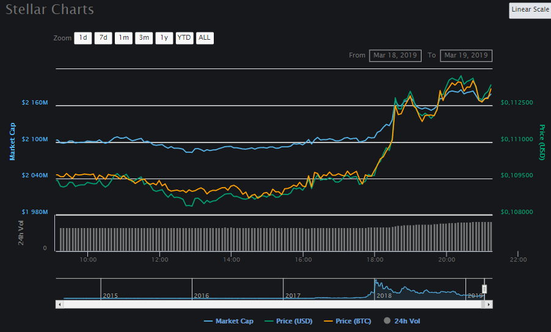Set zoom to 1d
This screenshot has height=332, width=551.
(x=82, y=38)
